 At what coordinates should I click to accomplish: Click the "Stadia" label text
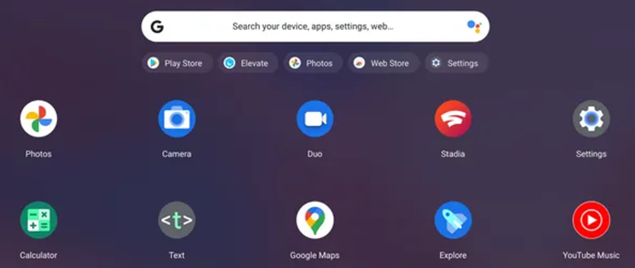tap(453, 154)
